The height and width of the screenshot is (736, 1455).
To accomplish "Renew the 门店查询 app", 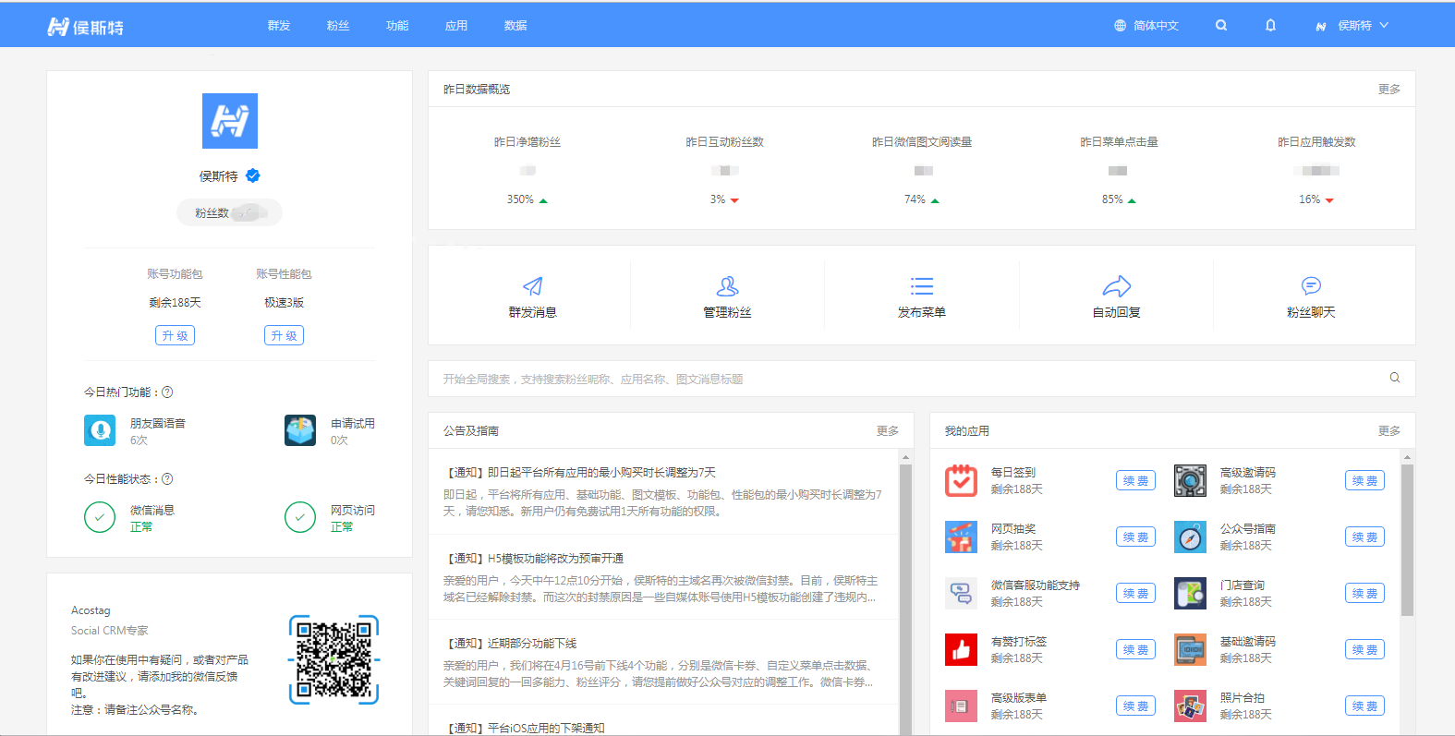I will [1364, 594].
